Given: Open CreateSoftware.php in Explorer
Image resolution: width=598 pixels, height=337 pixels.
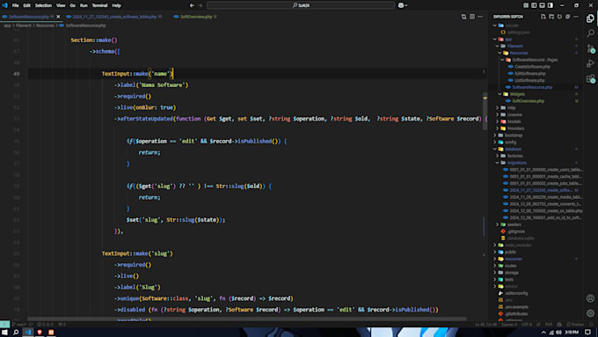Looking at the screenshot, I should (x=532, y=66).
